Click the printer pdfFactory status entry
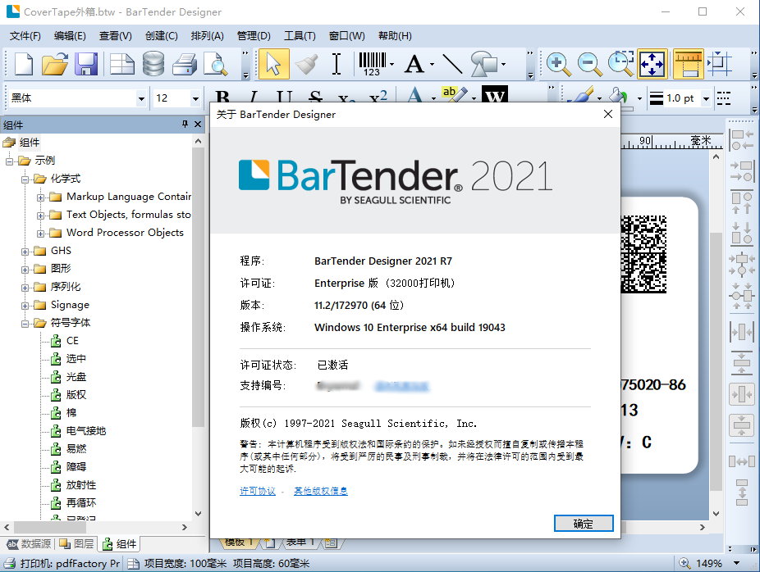Screen dimensions: 760x572 click(62, 563)
